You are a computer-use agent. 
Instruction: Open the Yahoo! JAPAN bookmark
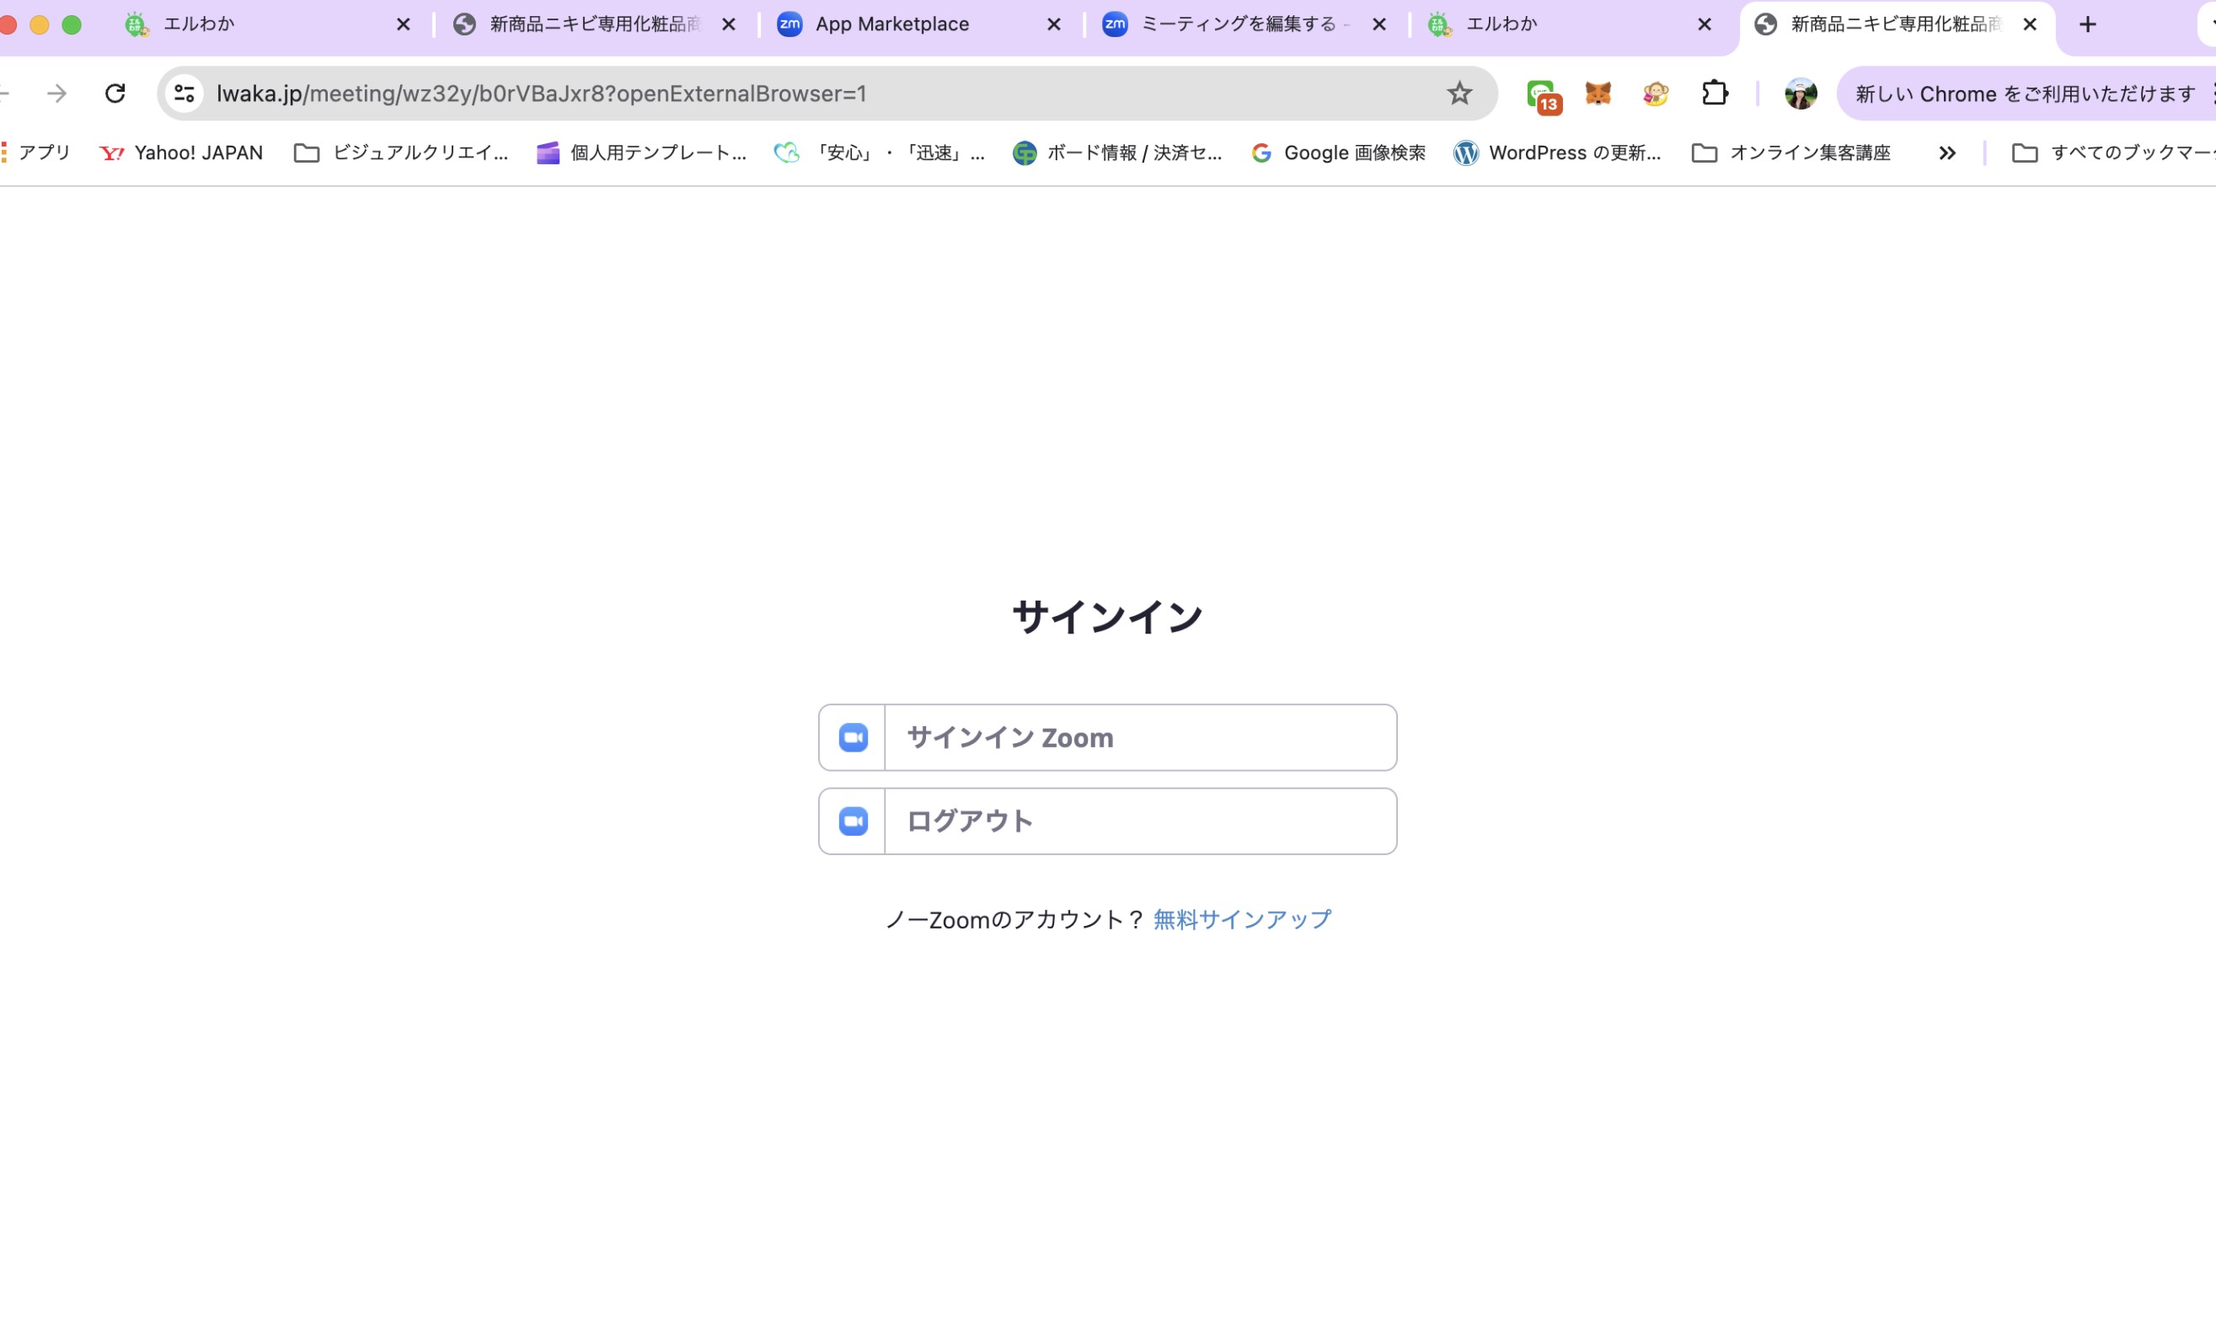tap(181, 153)
